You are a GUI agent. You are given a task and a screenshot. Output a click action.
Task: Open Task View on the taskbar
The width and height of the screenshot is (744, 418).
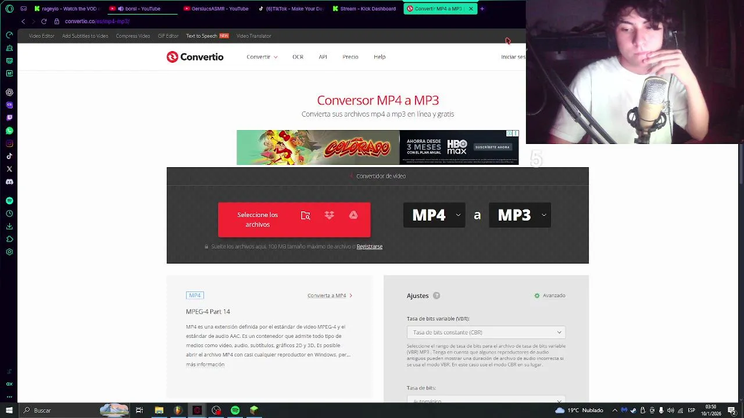coord(139,410)
